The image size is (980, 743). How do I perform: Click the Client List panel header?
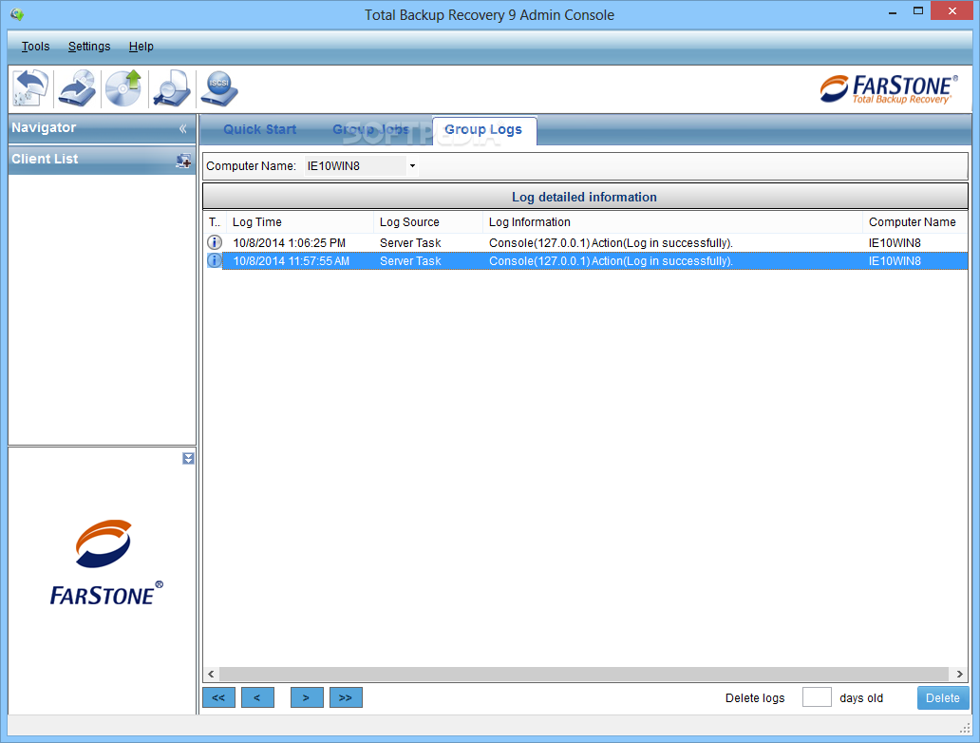coord(102,160)
